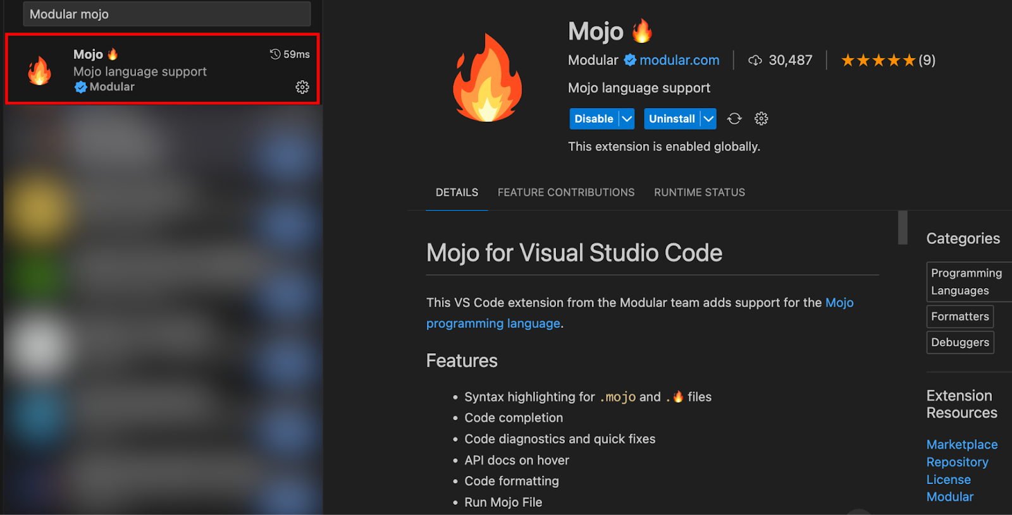Click the sync/auto-update icon beside Uninstall

click(x=734, y=119)
